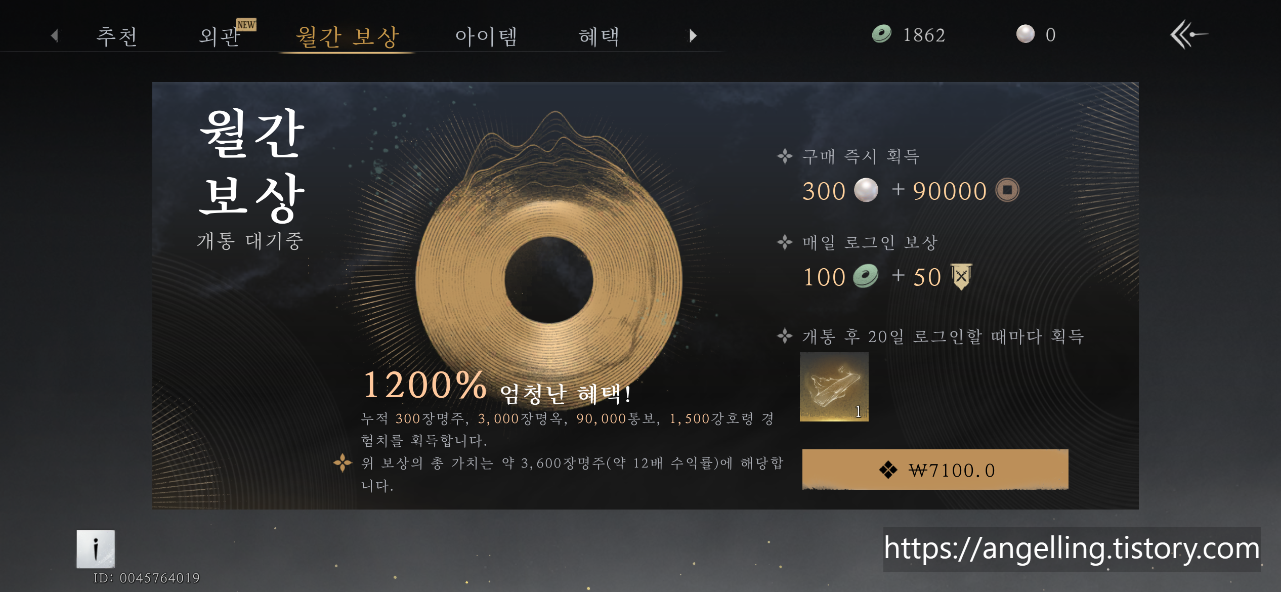Buy monthly reward for ₩7100.0

coord(935,470)
